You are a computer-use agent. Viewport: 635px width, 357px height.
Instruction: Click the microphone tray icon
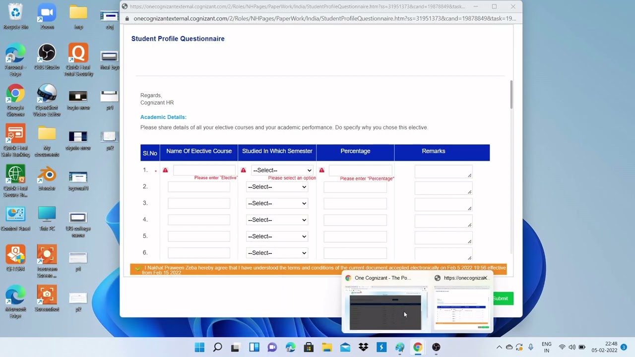tap(531, 347)
